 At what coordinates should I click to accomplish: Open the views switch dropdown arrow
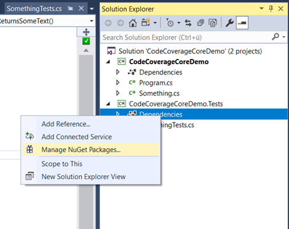[155, 23]
